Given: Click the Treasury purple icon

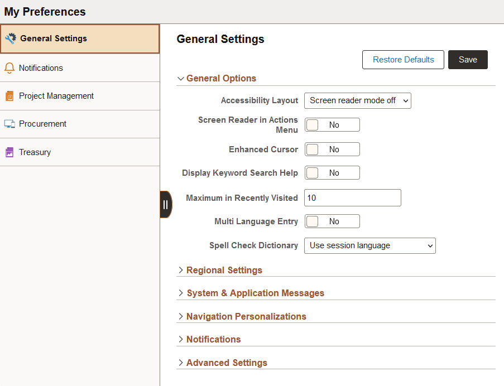Looking at the screenshot, I should click(9, 152).
